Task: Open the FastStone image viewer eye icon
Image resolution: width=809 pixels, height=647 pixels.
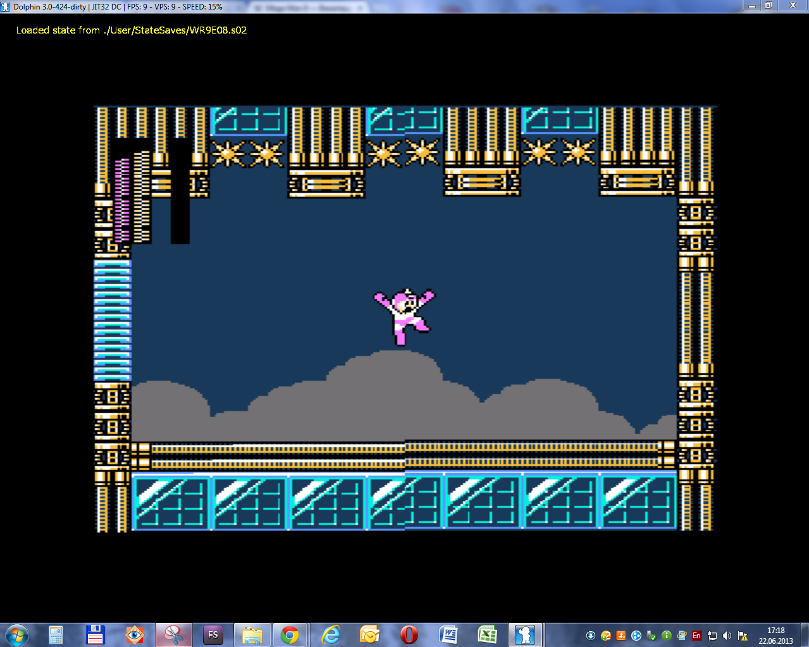Action: pyautogui.click(x=135, y=635)
